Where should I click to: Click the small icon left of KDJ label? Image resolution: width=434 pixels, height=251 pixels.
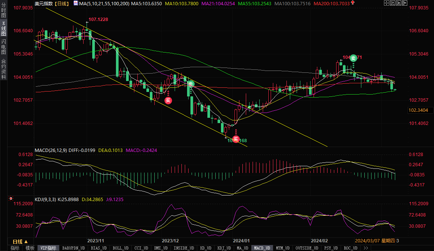tap(11, 198)
